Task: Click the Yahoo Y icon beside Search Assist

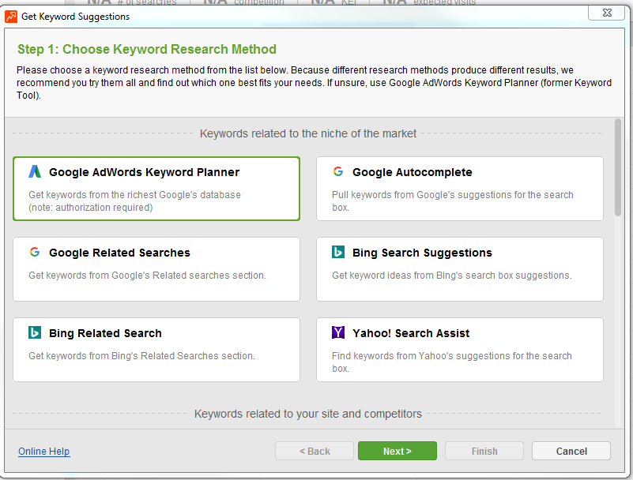Action: tap(338, 333)
